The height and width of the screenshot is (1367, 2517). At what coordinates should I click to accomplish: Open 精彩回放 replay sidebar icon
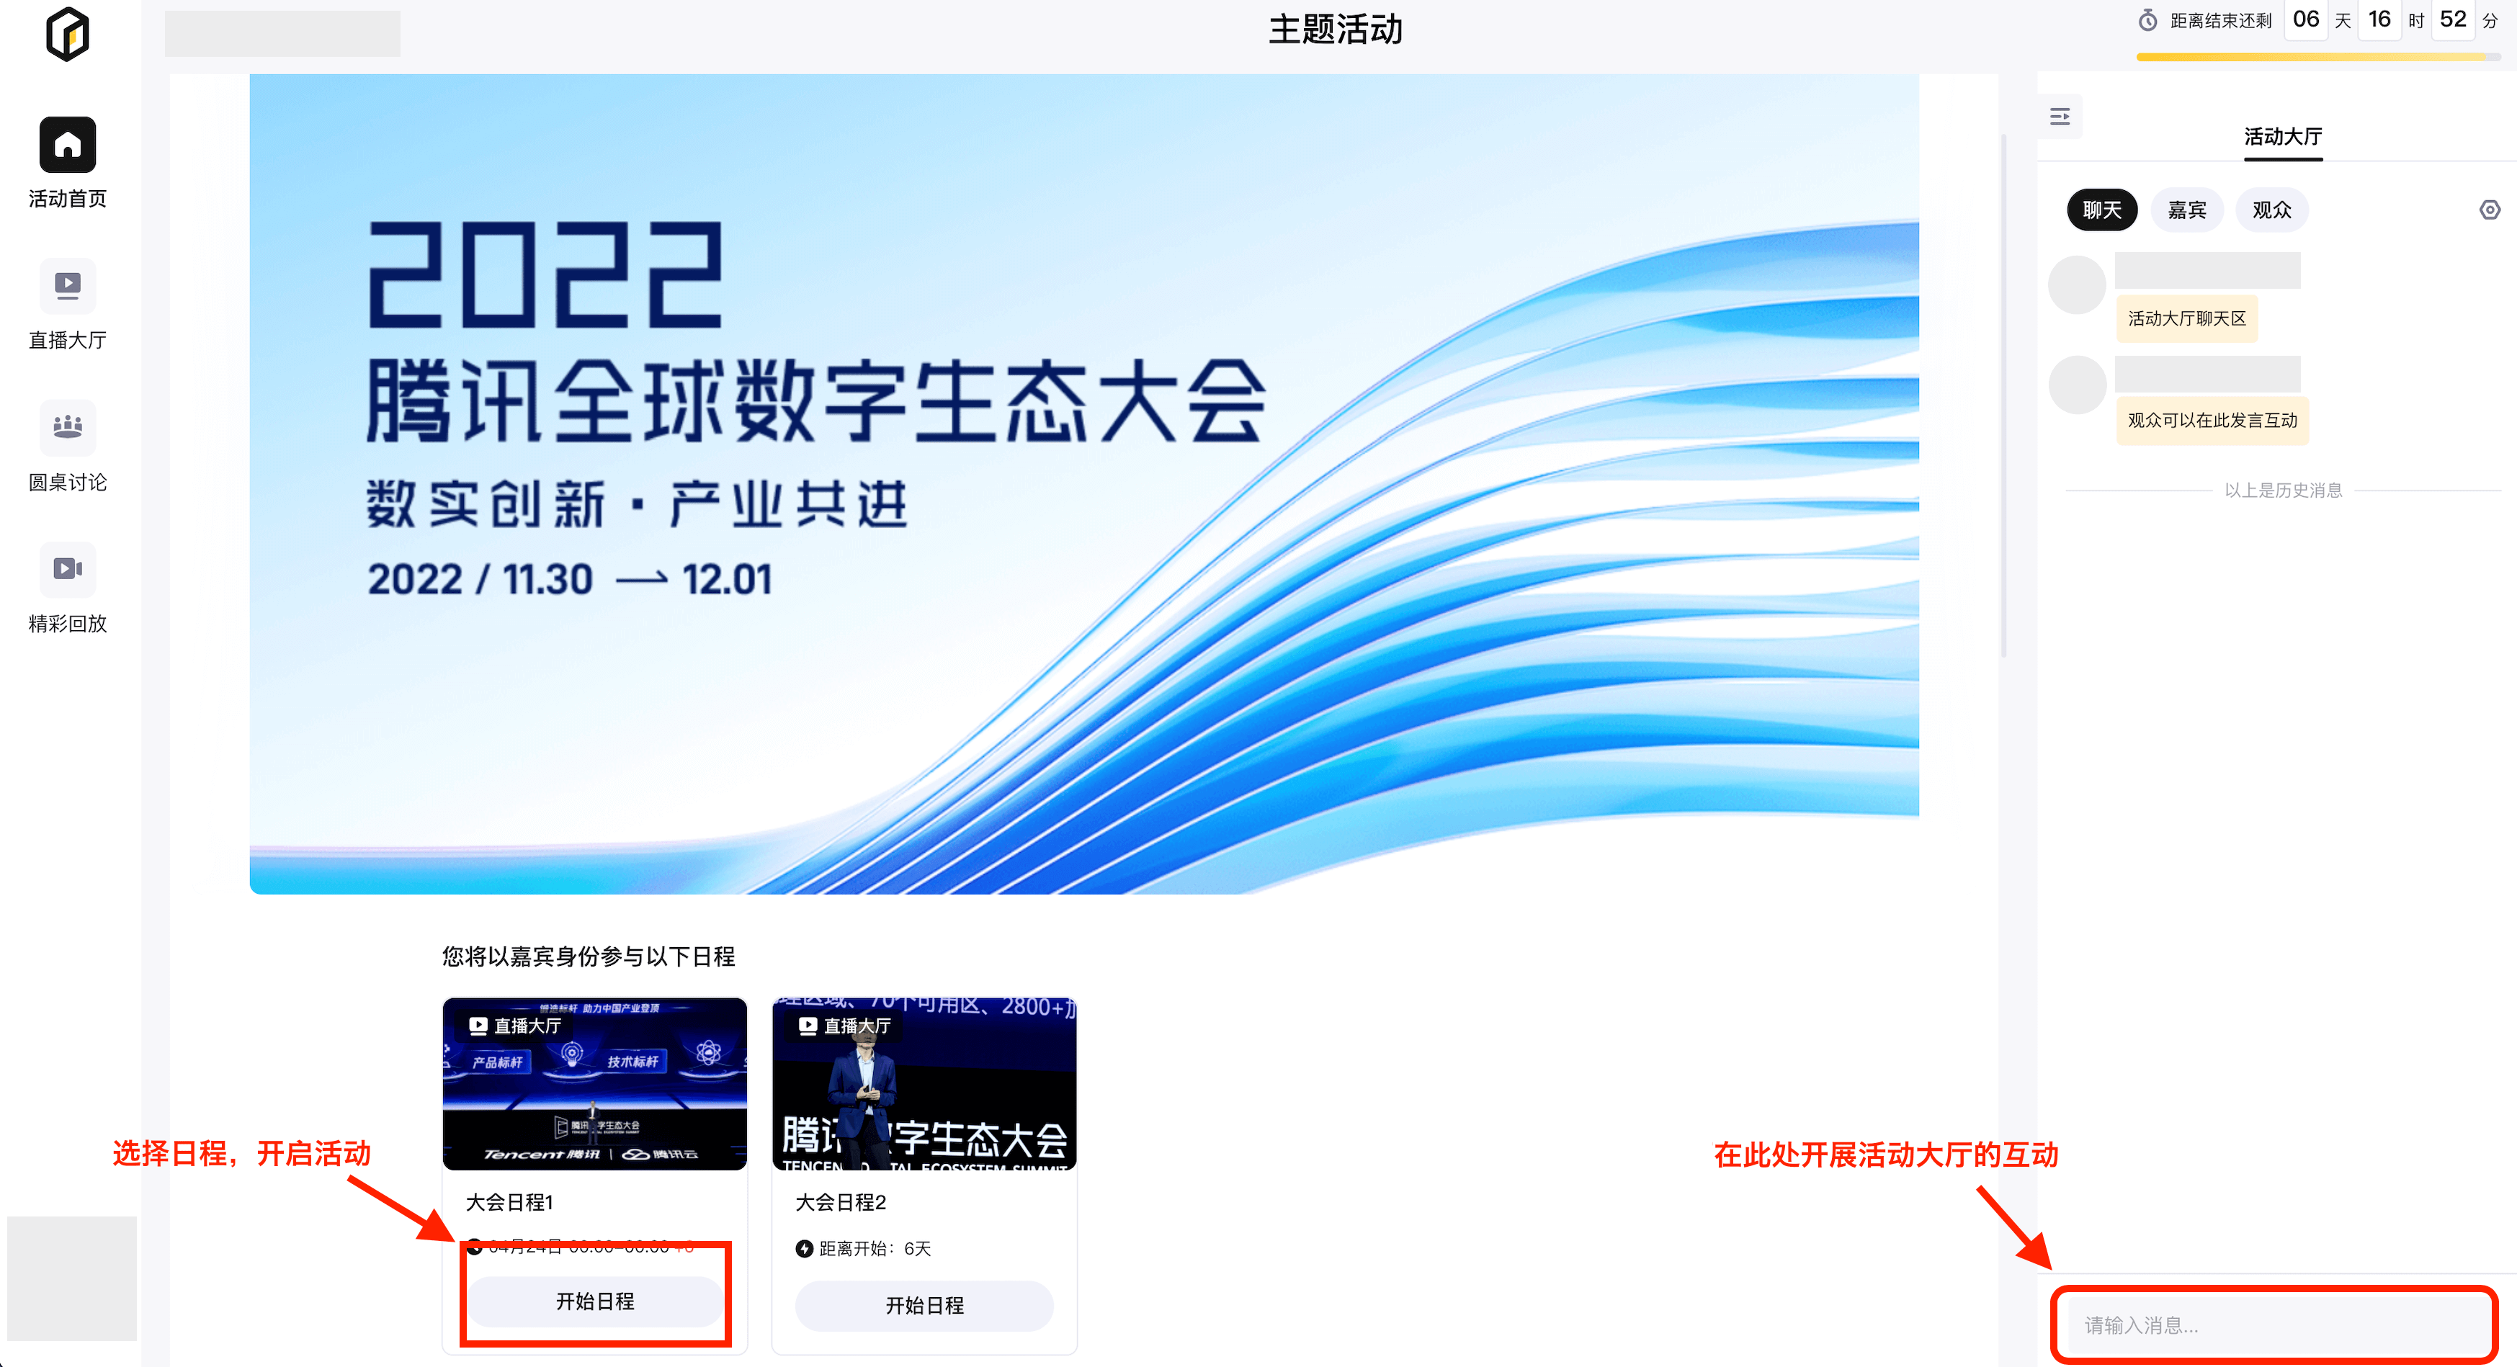(x=68, y=569)
